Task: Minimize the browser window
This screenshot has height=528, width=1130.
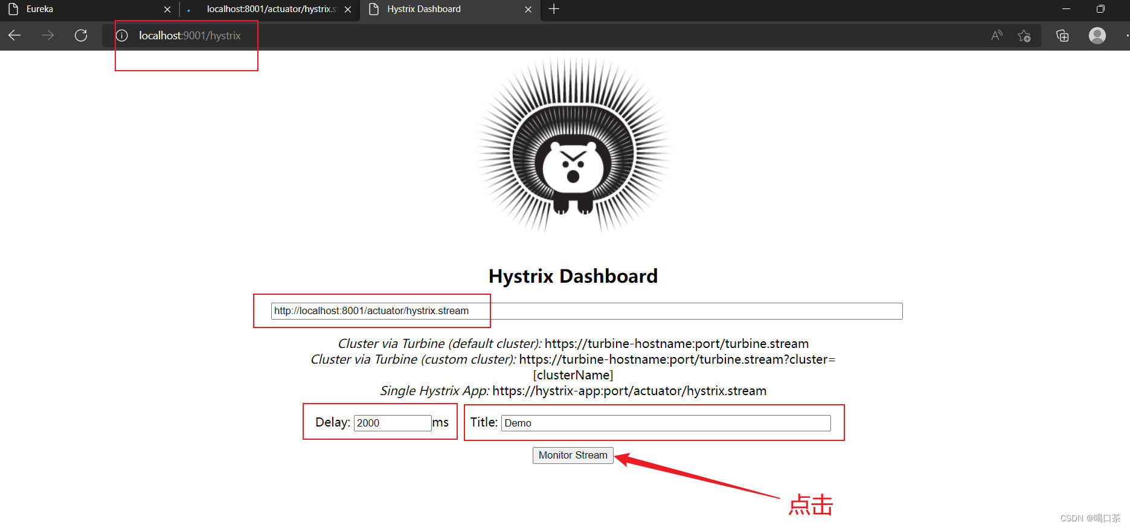Action: pos(1066,9)
